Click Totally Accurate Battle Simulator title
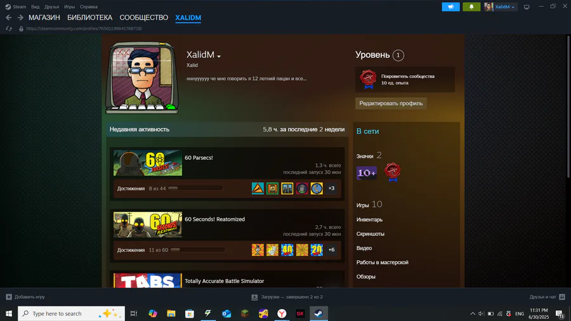 click(225, 281)
